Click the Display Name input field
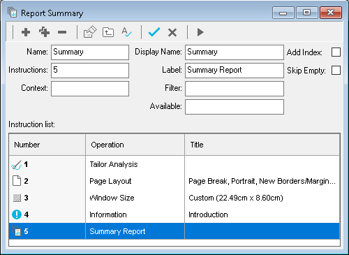Image resolution: width=349 pixels, height=255 pixels. click(235, 52)
